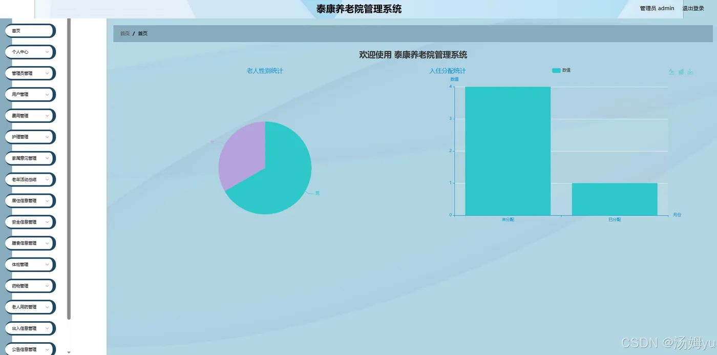
Task: Switch bar chart to line chart view
Action: pos(671,72)
